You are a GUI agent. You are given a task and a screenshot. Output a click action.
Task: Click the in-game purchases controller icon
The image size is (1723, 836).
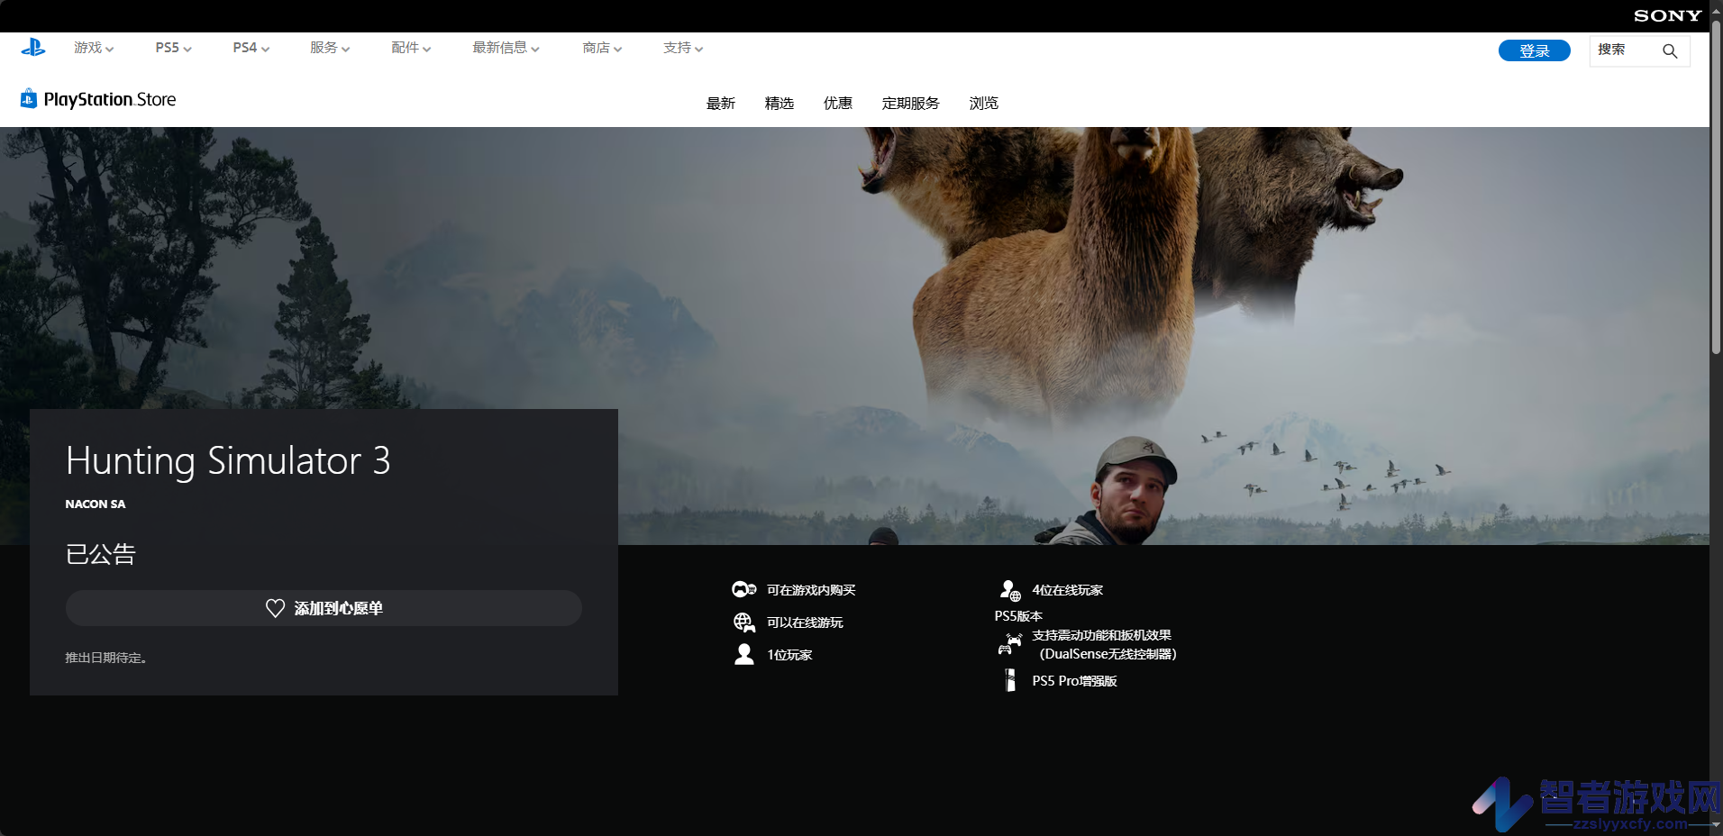[744, 590]
